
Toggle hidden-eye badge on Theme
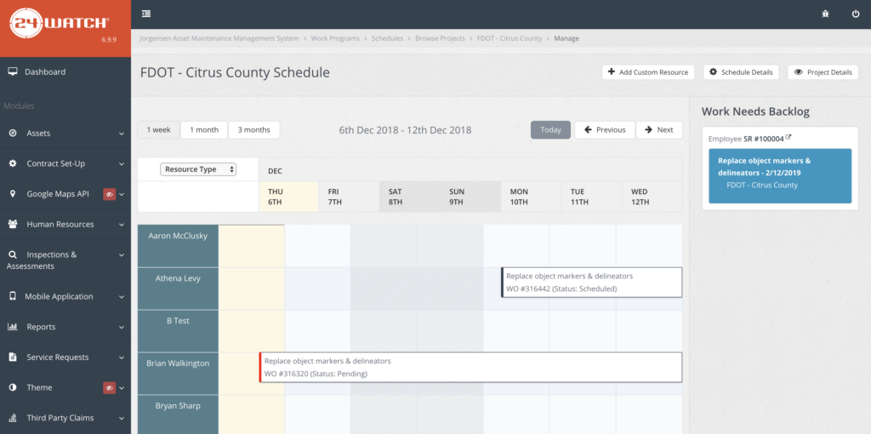point(110,388)
